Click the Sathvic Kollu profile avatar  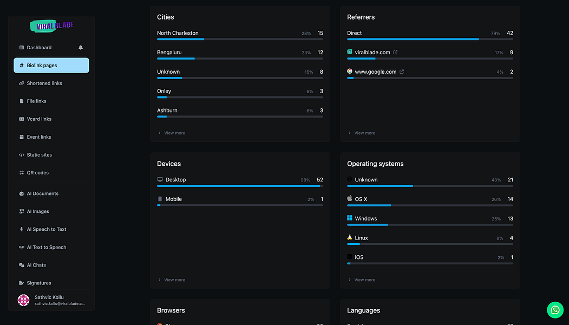click(23, 300)
